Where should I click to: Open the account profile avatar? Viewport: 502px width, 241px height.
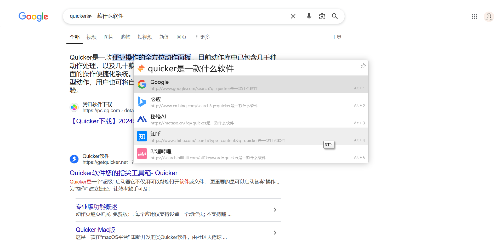[x=489, y=17]
